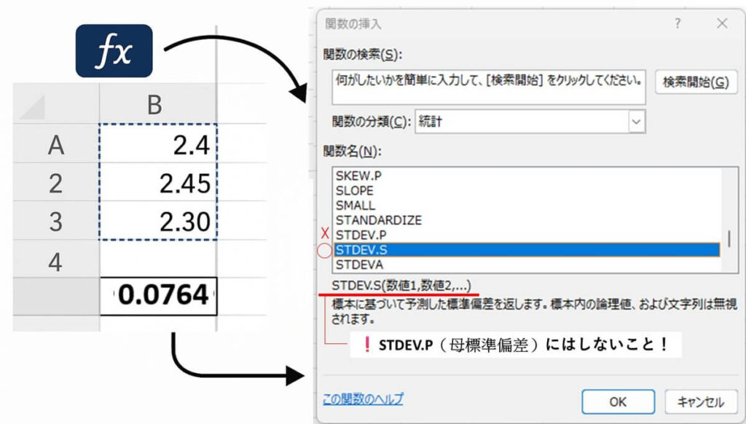
Task: Select STANDARDIZE in function list
Action: 527,220
